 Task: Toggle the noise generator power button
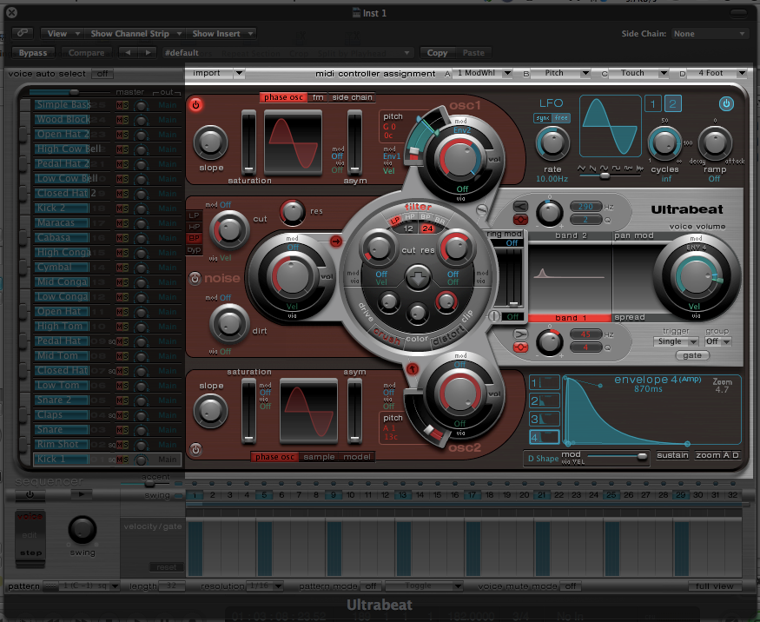[x=195, y=279]
